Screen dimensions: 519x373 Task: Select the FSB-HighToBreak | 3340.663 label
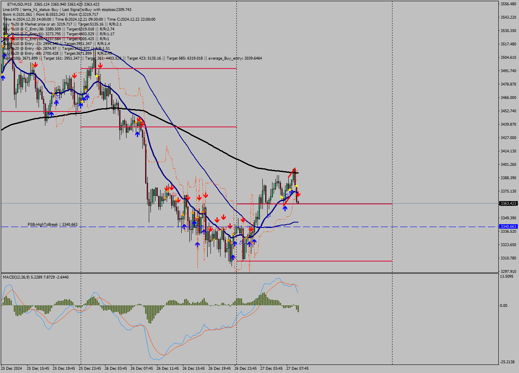click(x=52, y=224)
